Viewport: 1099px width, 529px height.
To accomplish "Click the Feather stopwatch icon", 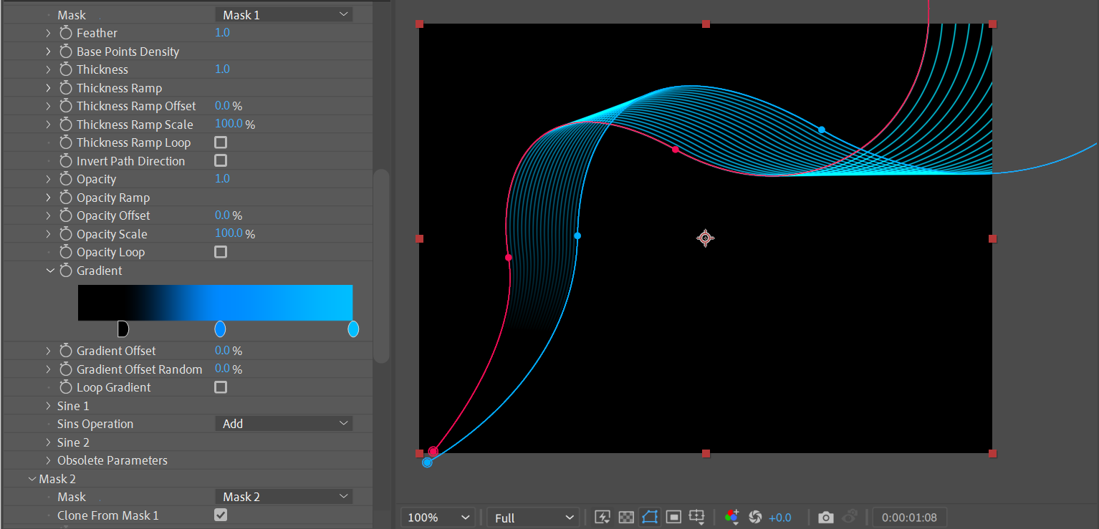I will click(66, 33).
